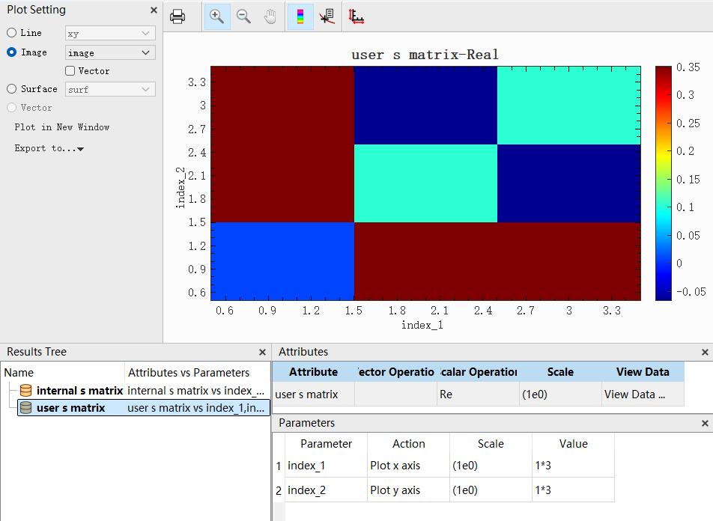Click the print plot icon
713x521 pixels.
pos(178,16)
